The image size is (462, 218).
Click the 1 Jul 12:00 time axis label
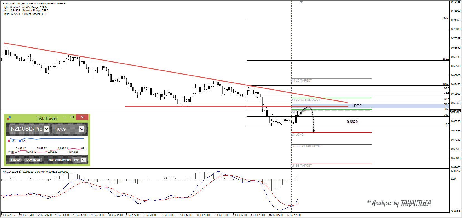point(132,215)
